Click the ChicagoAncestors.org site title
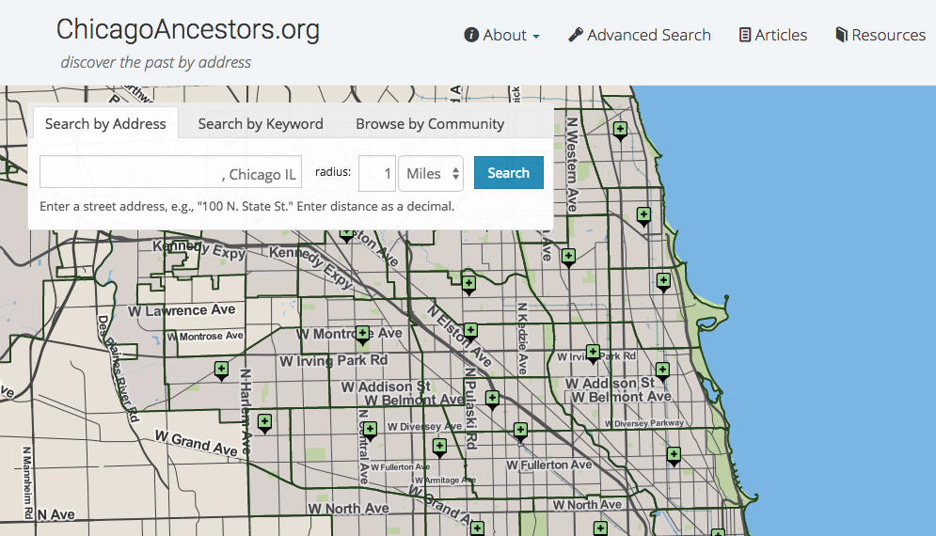 188,29
